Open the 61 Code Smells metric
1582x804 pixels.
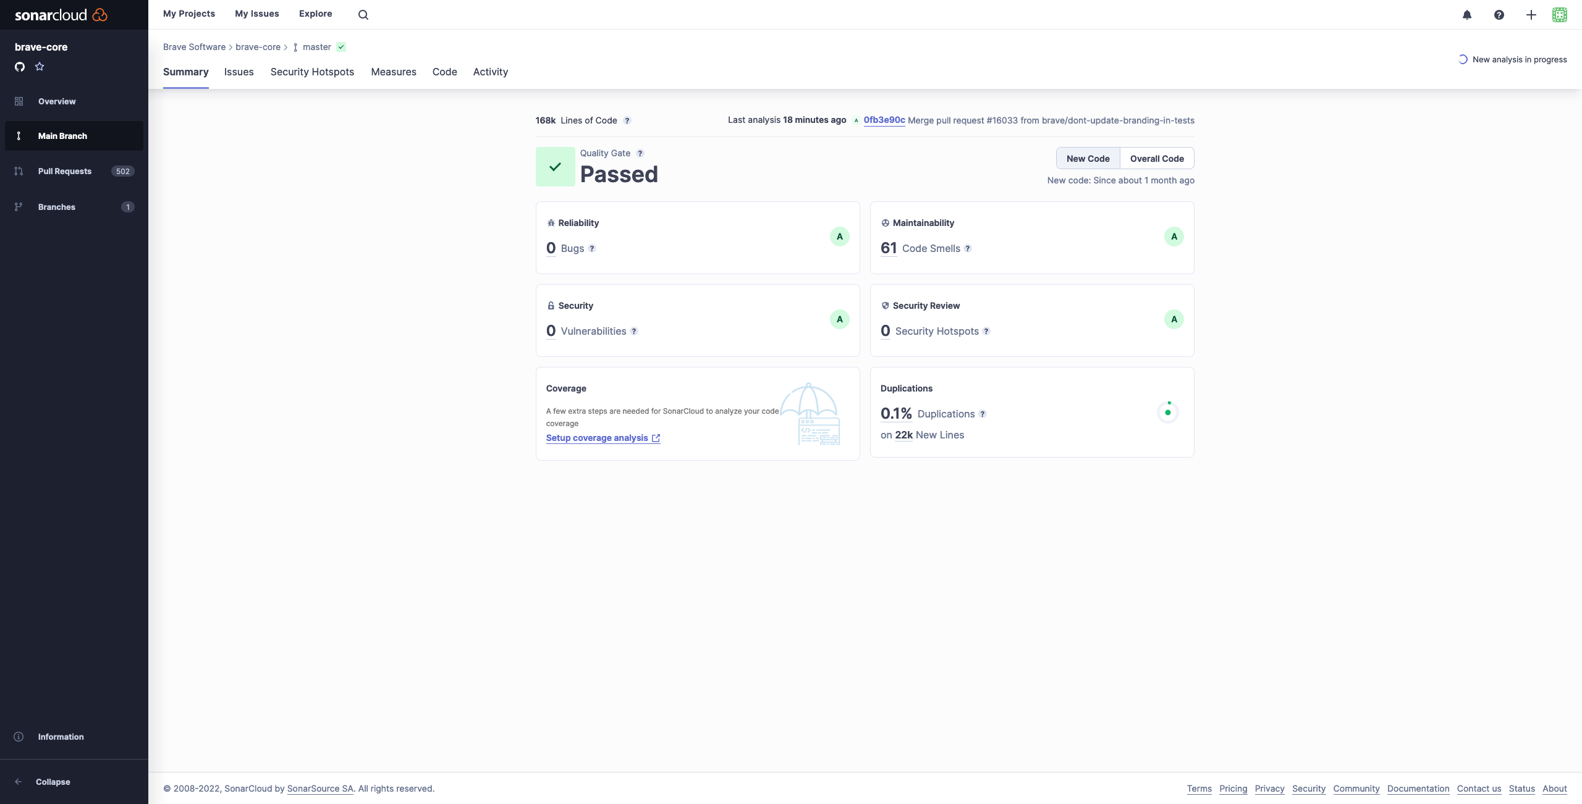[889, 247]
